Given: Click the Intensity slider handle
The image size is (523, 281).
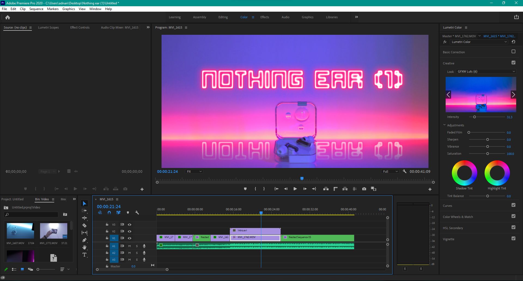Looking at the screenshot, I should point(475,117).
